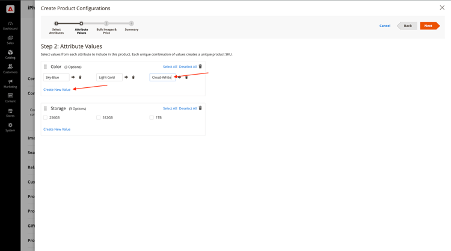Open the Customers sidebar menu
The image size is (451, 251).
[x=10, y=69]
